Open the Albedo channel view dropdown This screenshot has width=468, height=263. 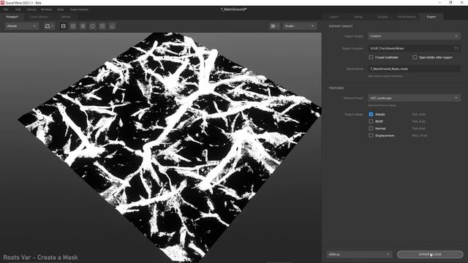coord(21,26)
